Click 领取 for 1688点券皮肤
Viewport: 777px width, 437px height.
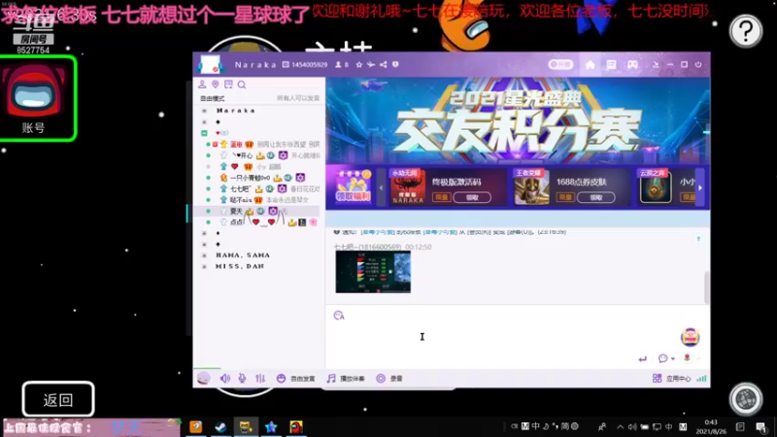[x=596, y=197]
